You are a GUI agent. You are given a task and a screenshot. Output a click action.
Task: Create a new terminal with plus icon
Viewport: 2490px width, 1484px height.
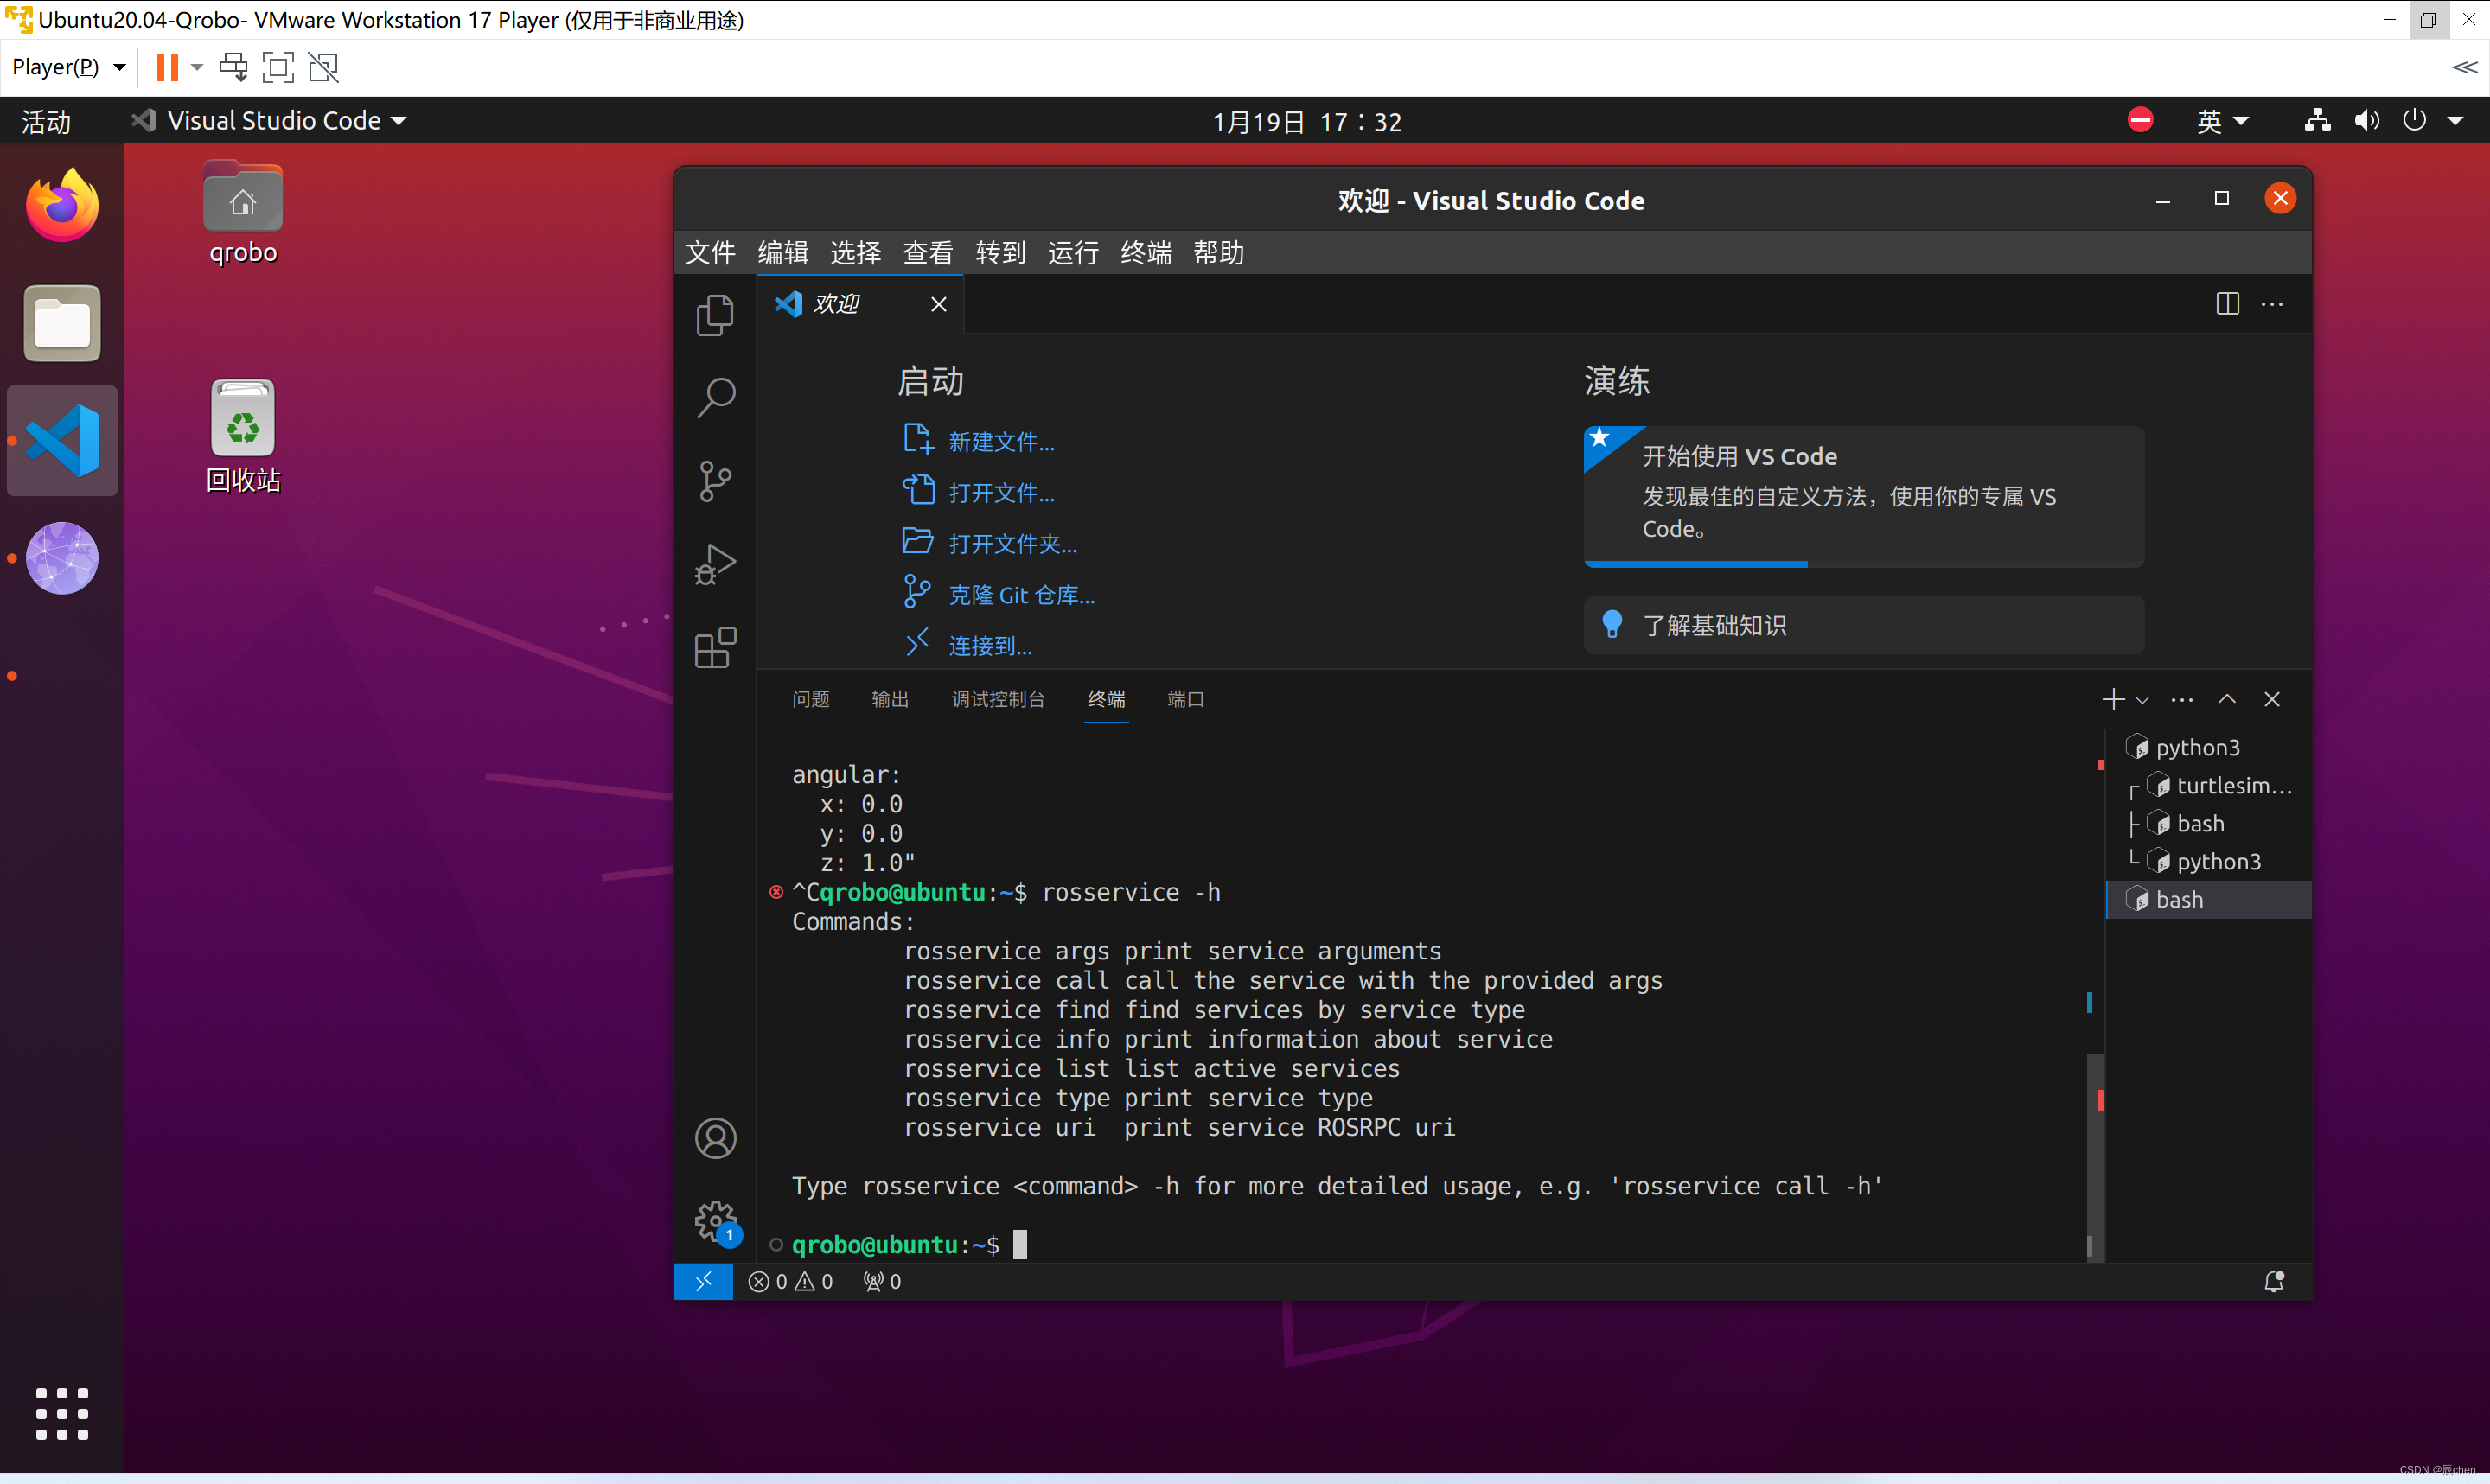[x=2112, y=699]
